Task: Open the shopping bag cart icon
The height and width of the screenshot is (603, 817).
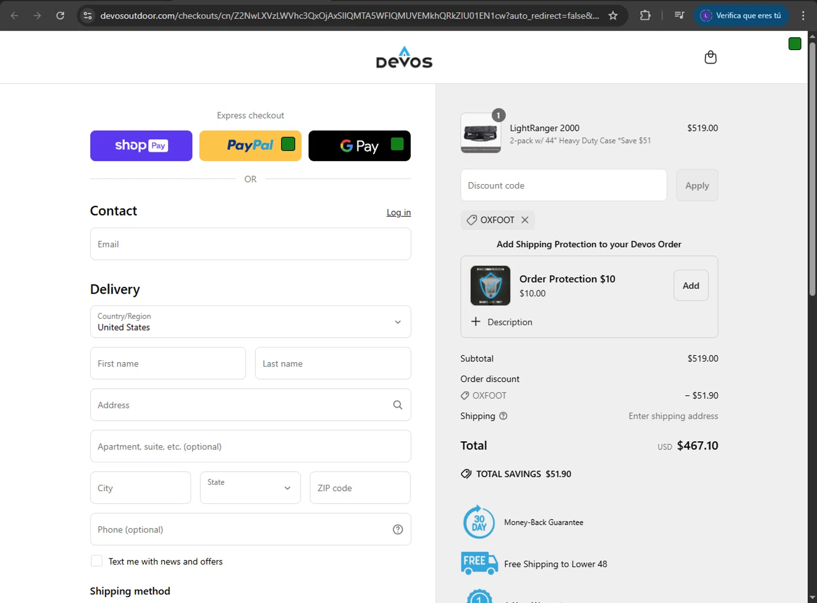Action: pos(710,57)
